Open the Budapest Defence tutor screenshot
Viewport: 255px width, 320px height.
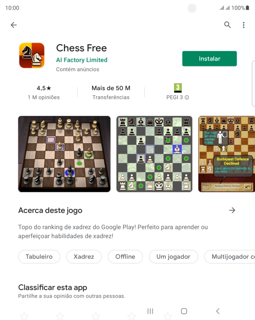coord(227,154)
